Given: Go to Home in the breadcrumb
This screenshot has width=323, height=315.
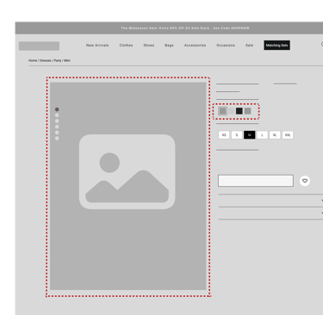Looking at the screenshot, I should [x=33, y=60].
